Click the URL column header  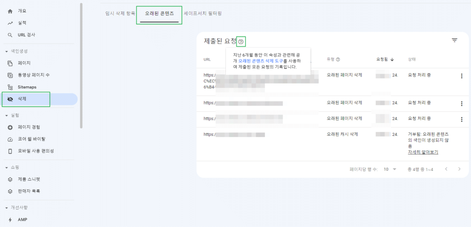click(x=207, y=60)
